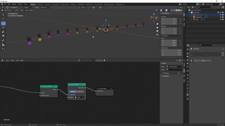
Task: Open the Texture properties checker tab
Action: (187, 99)
